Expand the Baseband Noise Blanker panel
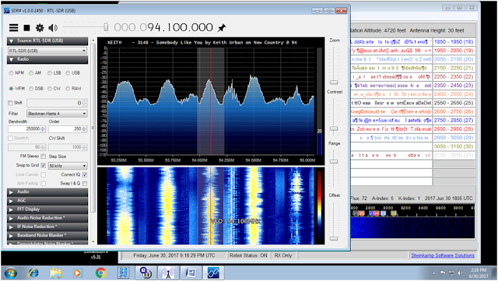The height and width of the screenshot is (281, 498). pyautogui.click(x=47, y=236)
